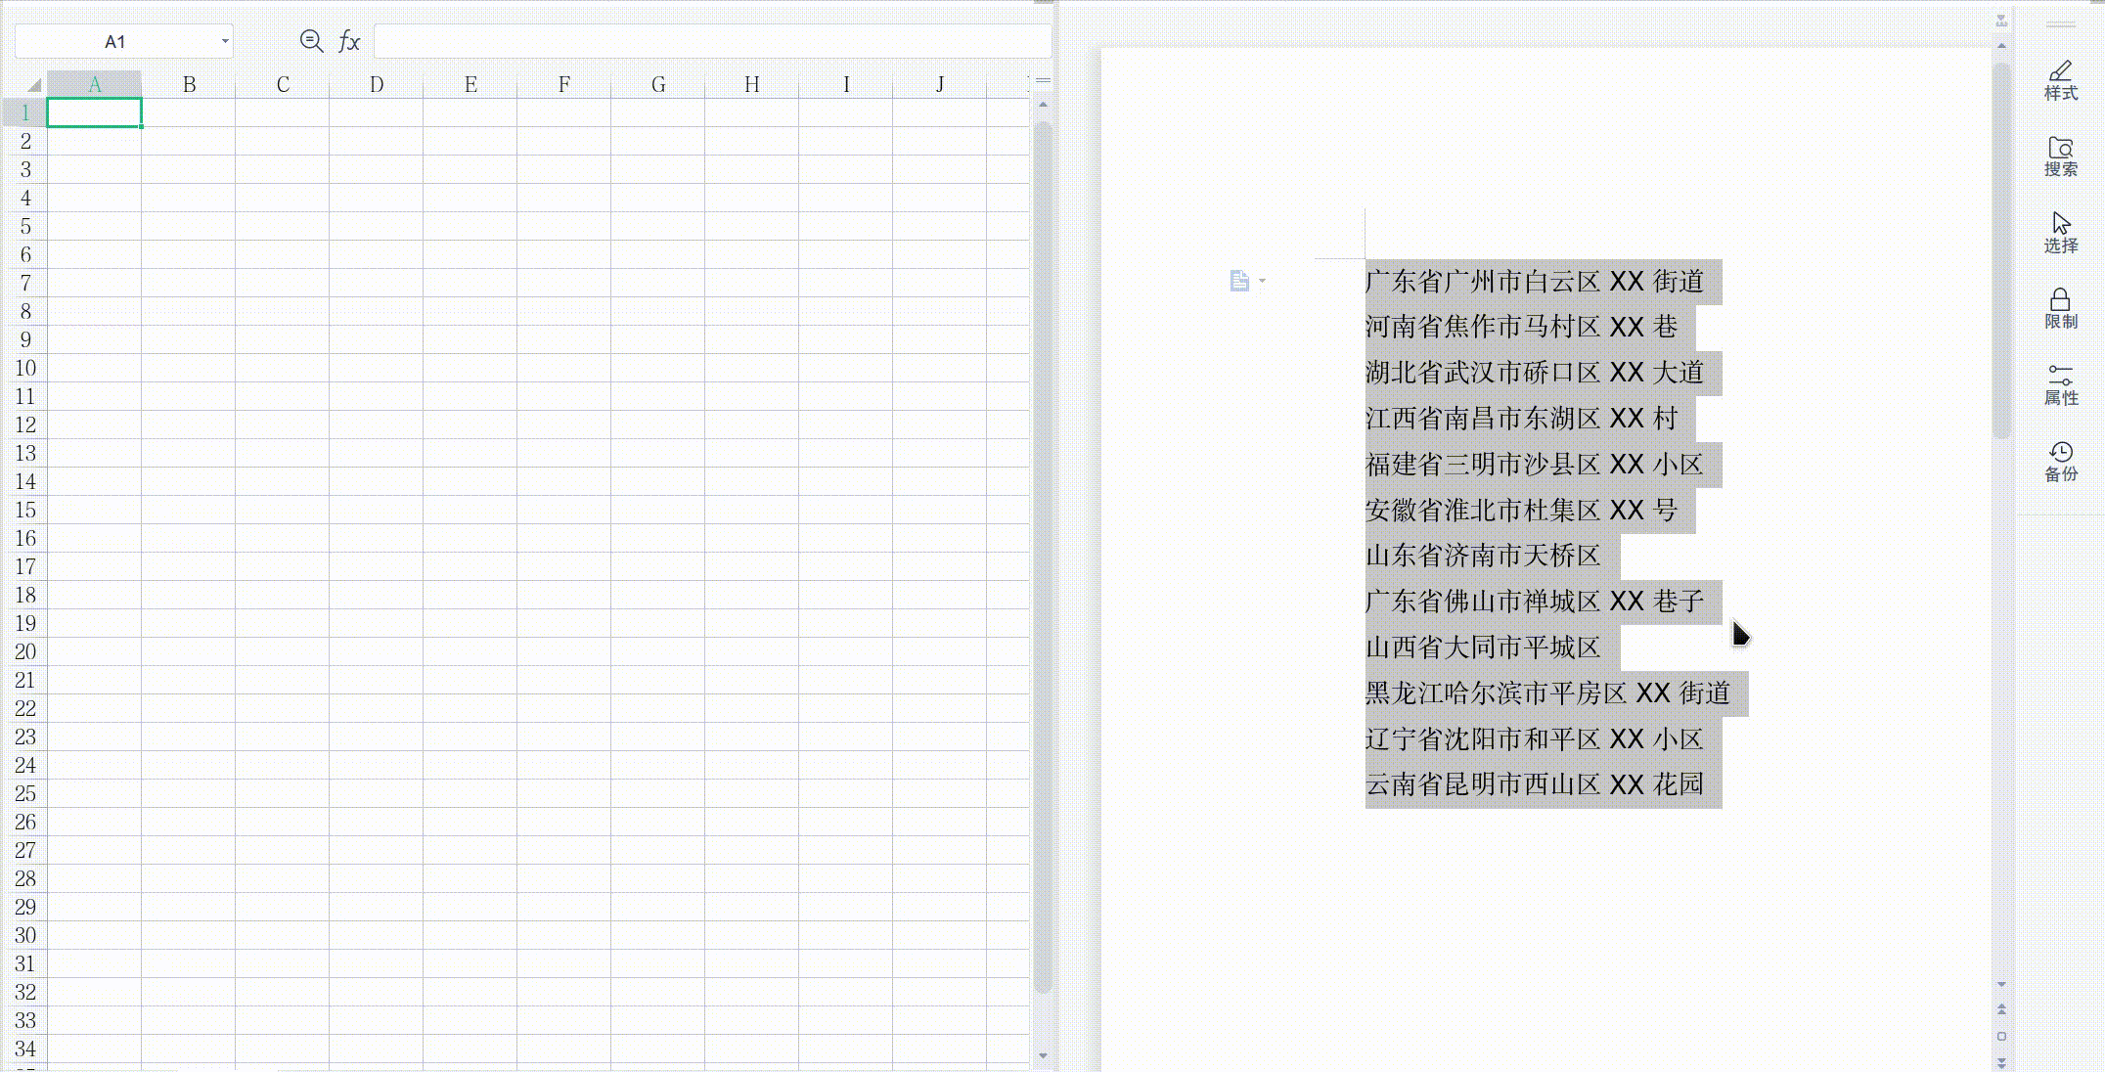Open the 选择 selection pane
The image size is (2105, 1072).
[2060, 233]
